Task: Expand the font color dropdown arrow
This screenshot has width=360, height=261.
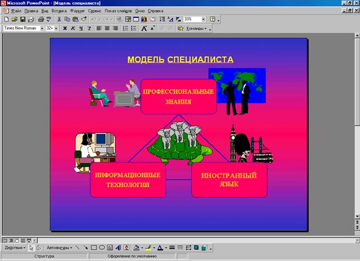Action: tap(166, 248)
